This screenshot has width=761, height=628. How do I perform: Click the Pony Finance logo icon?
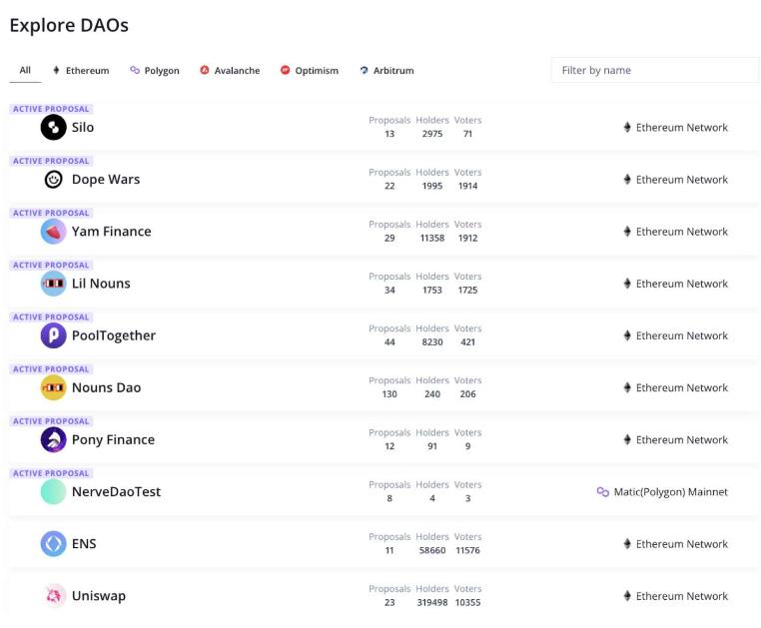pos(53,439)
